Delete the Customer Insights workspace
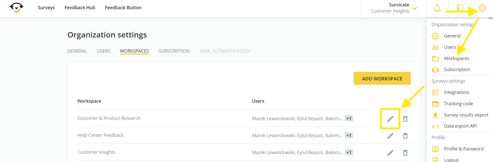 [x=405, y=153]
